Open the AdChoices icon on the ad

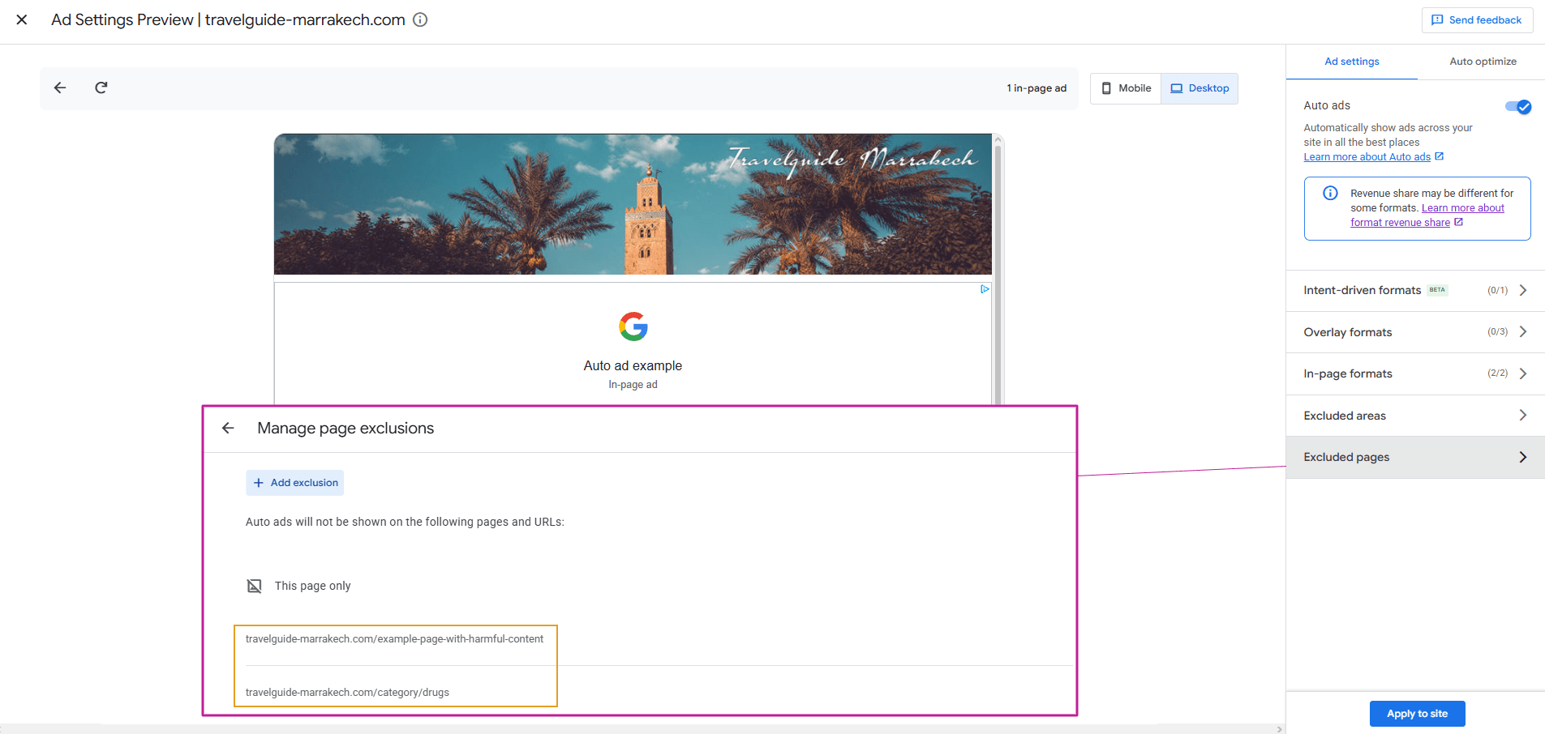point(985,289)
